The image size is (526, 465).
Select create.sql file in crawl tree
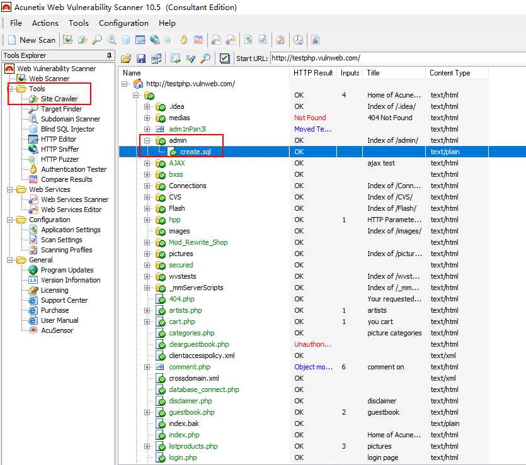coord(195,152)
